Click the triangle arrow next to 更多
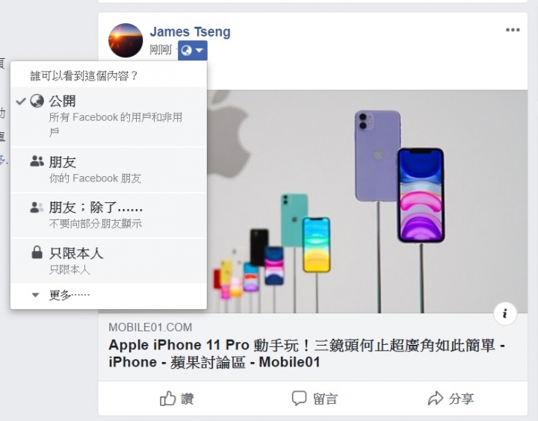This screenshot has width=538, height=421. pos(35,295)
